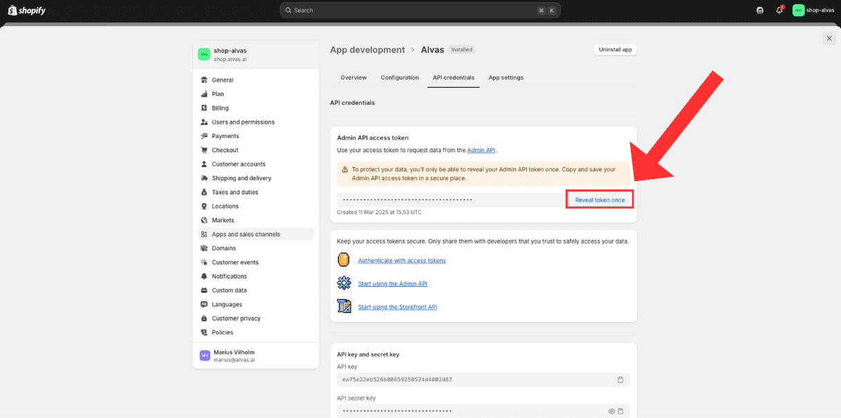Screen dimensions: 841x418
Task: Click the 'API key and secret key' heading
Action: click(368, 354)
